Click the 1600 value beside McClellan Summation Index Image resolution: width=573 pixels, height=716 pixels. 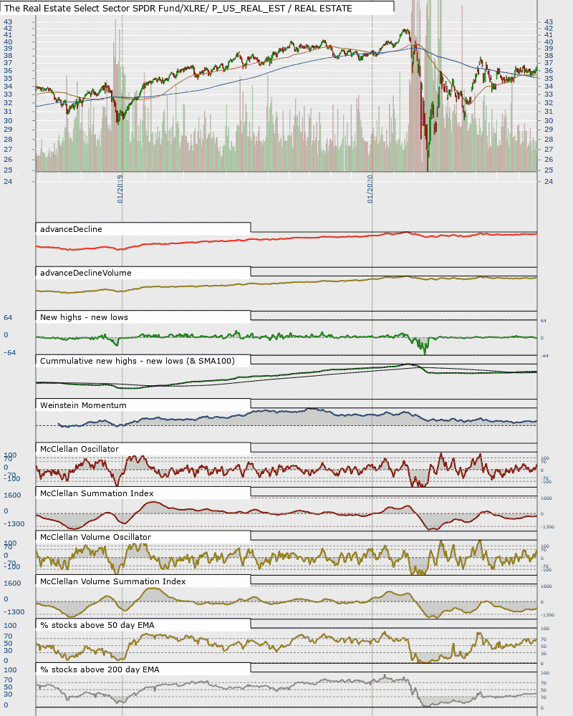pos(12,495)
